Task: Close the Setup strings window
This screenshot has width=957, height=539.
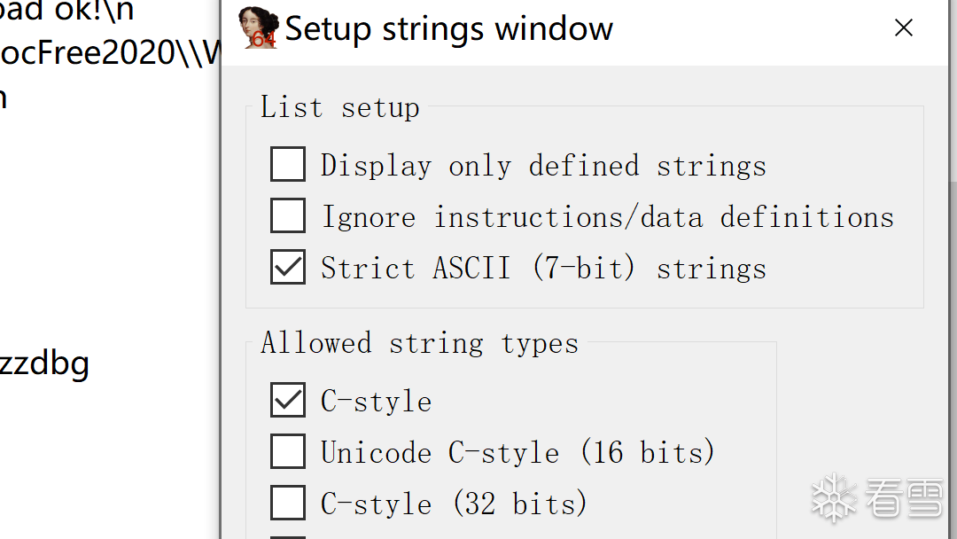Action: tap(903, 28)
